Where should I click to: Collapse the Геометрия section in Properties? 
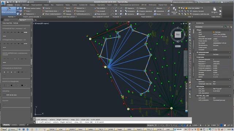coord(230,57)
